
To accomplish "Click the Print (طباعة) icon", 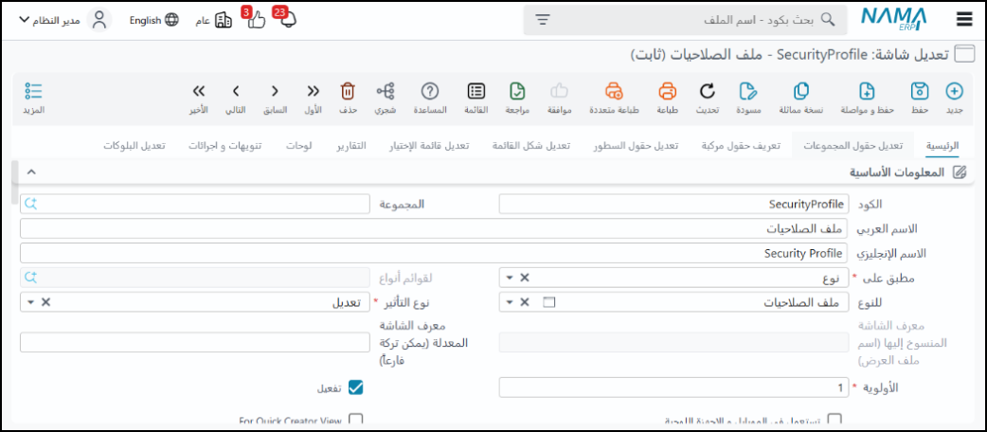I will point(667,92).
